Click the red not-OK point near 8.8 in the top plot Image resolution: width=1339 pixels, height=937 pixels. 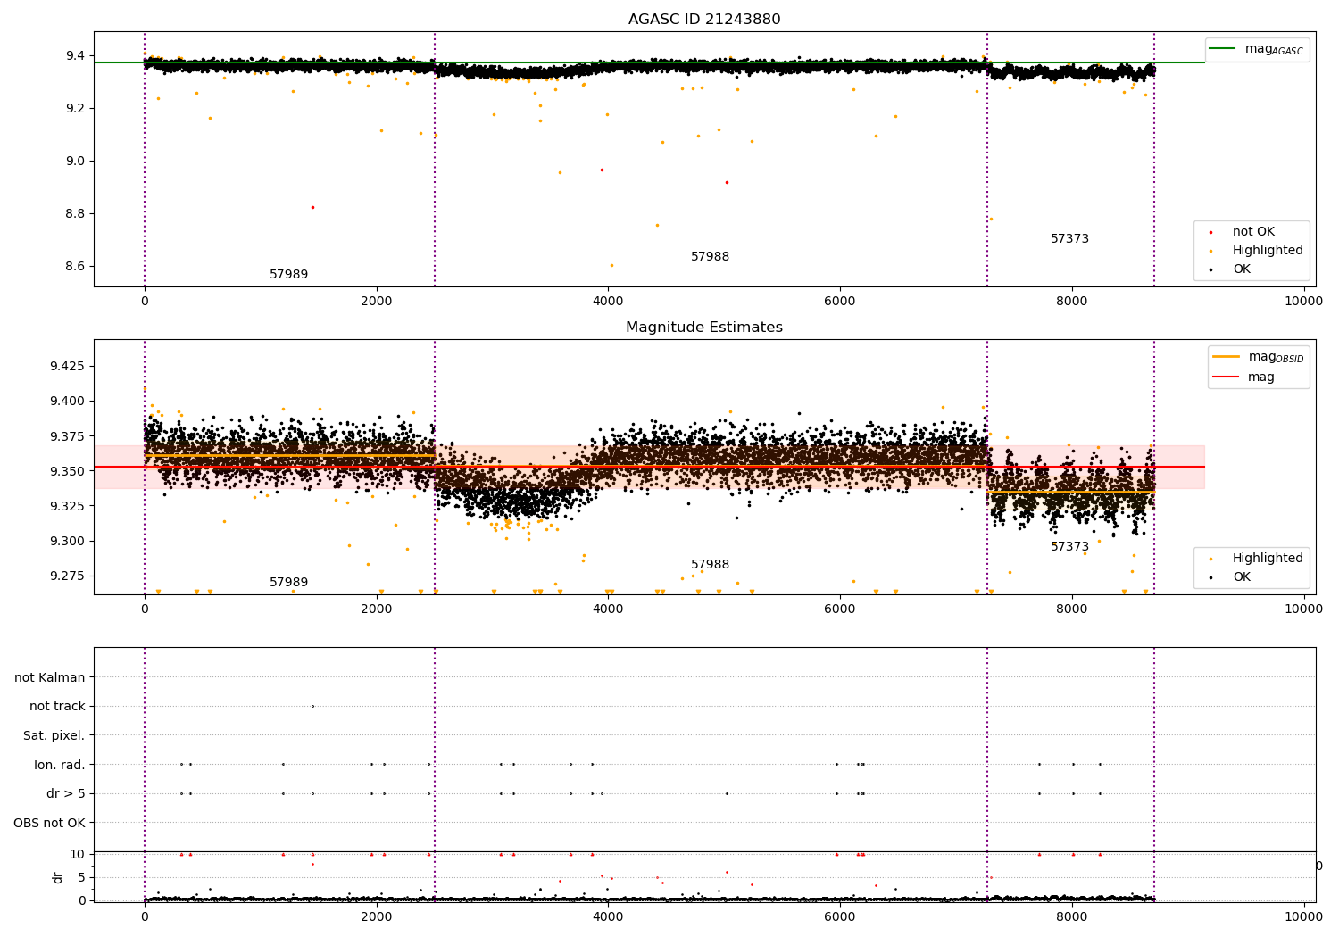[312, 207]
